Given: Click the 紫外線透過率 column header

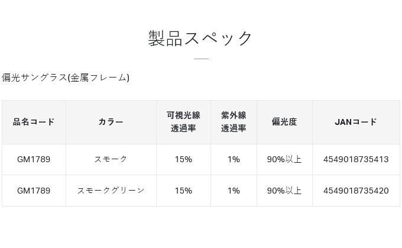Looking at the screenshot, I should (x=234, y=122).
